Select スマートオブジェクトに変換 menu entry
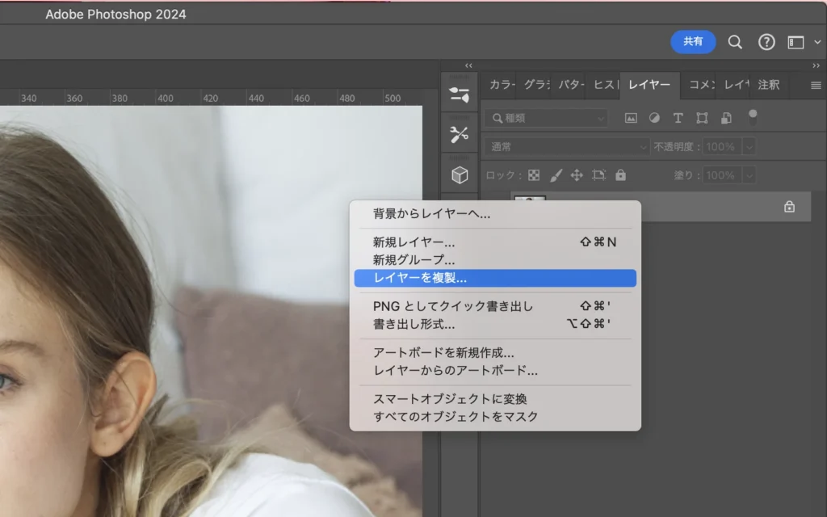Screen dimensions: 827x517 pos(450,399)
